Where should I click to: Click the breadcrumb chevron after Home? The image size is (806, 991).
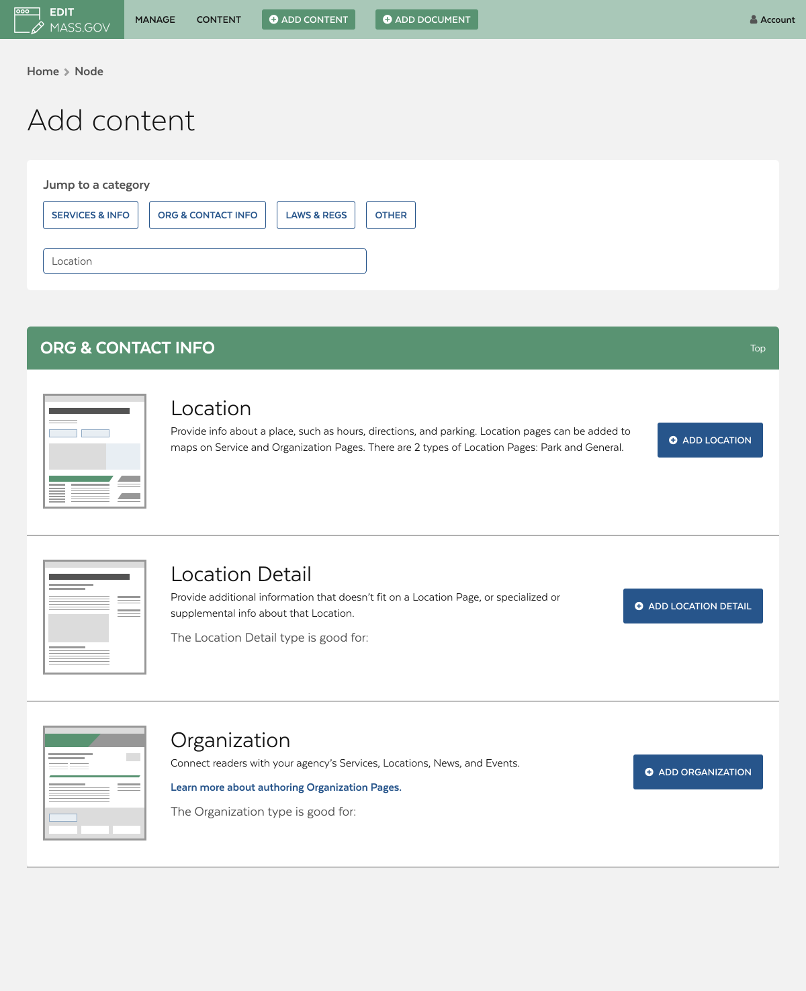(x=66, y=71)
